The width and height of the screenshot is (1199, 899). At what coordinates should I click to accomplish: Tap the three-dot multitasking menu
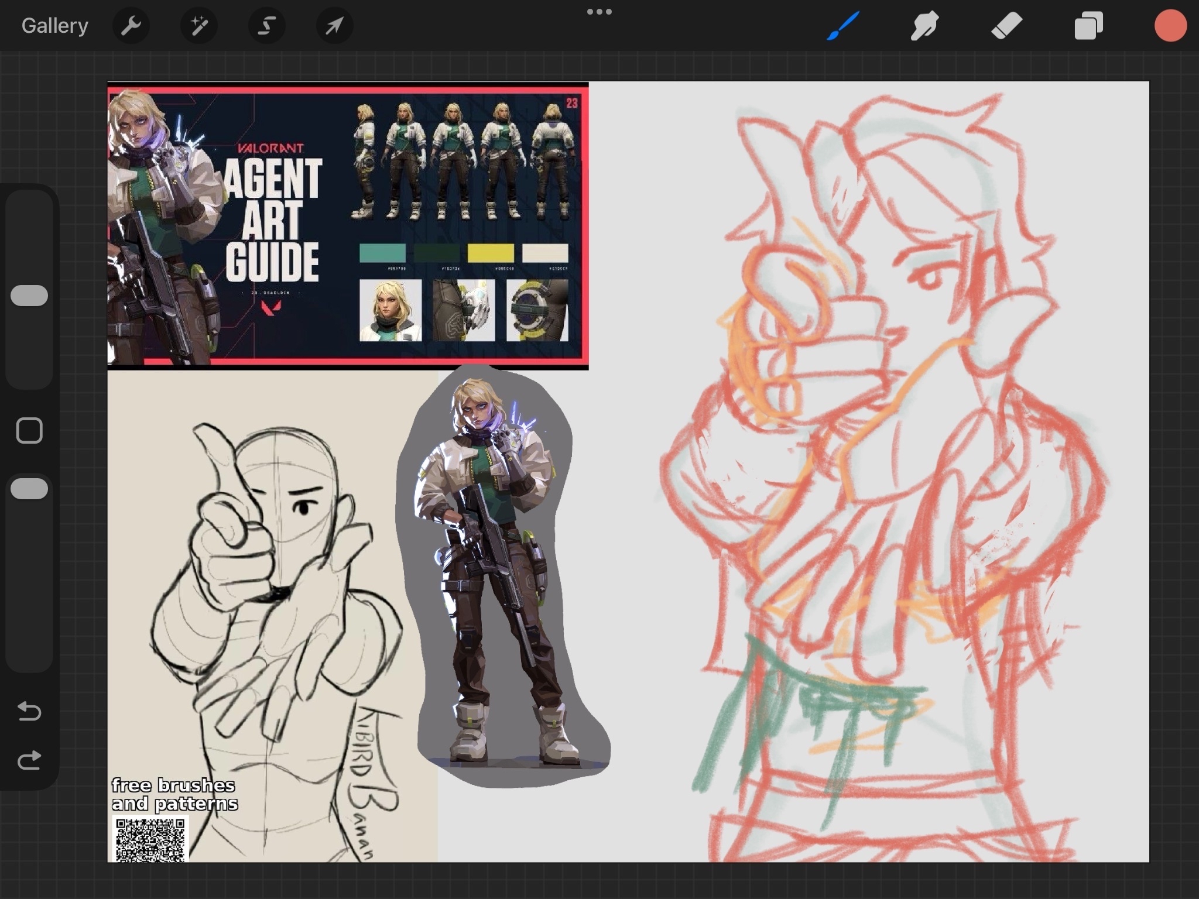tap(599, 12)
